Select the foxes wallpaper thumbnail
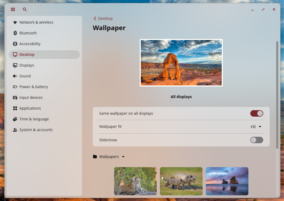This screenshot has height=201, width=284. pos(181,181)
